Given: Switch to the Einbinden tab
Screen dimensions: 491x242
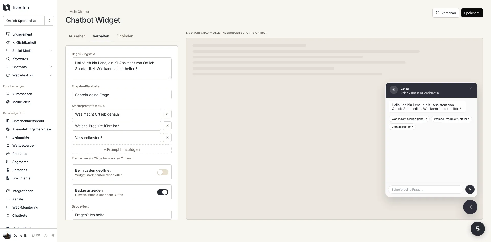Looking at the screenshot, I should [125, 36].
